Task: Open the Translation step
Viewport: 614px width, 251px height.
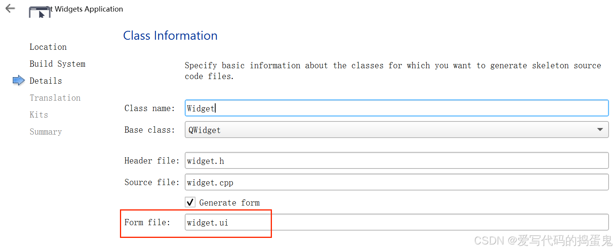Action: (x=55, y=98)
